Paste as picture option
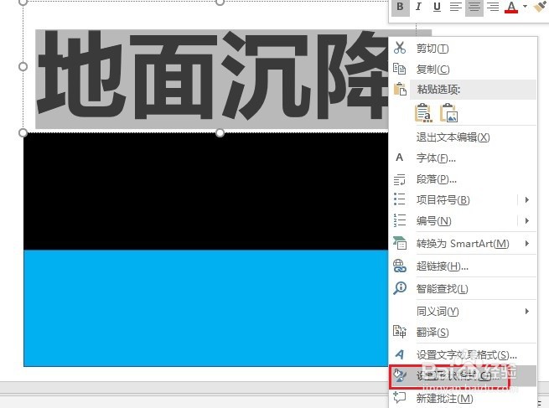The image size is (549, 408). click(x=449, y=112)
